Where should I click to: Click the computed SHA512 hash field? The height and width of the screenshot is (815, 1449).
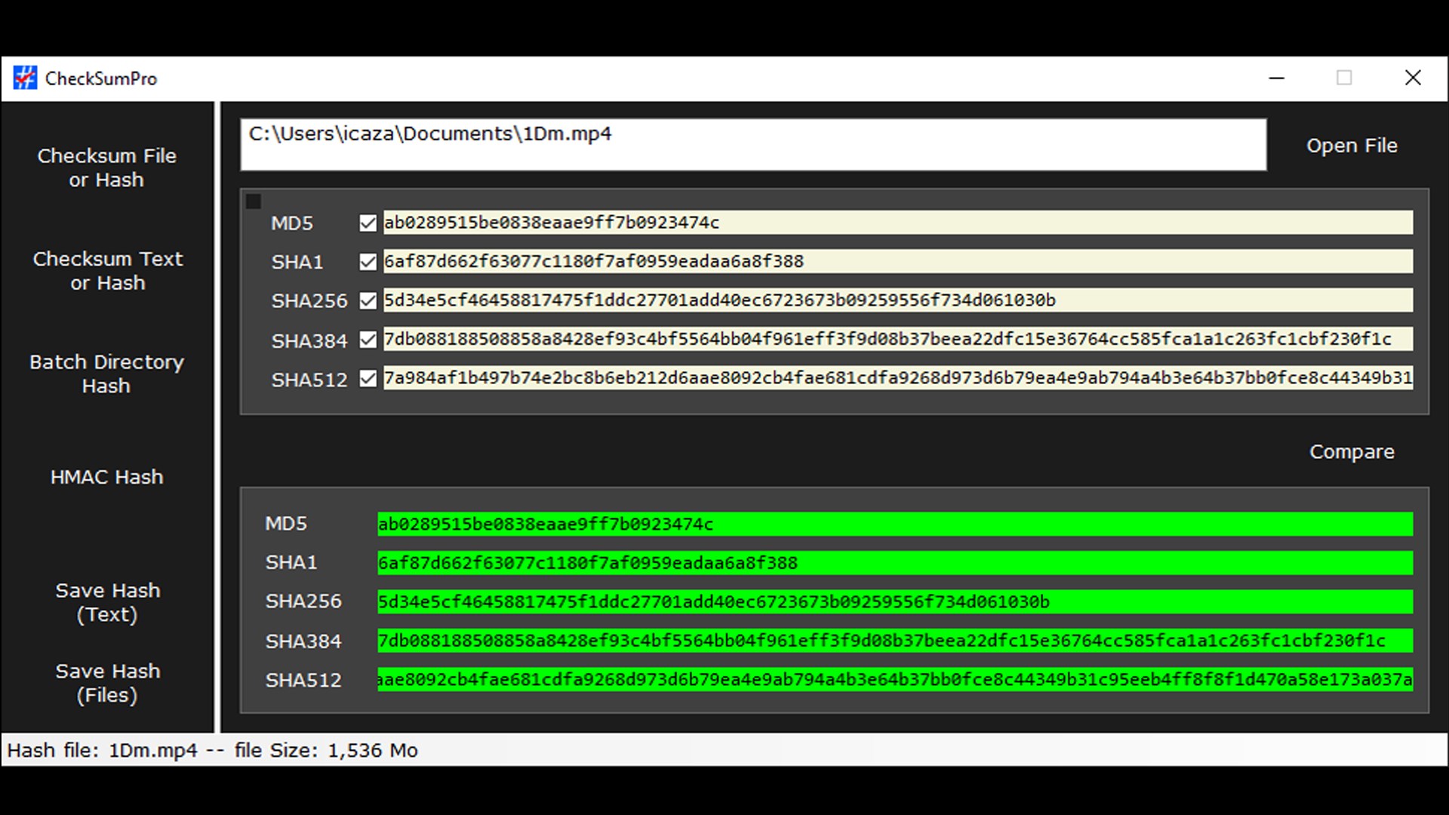[897, 378]
